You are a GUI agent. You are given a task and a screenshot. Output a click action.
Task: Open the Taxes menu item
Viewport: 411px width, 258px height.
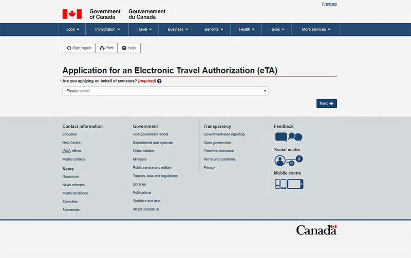point(277,29)
